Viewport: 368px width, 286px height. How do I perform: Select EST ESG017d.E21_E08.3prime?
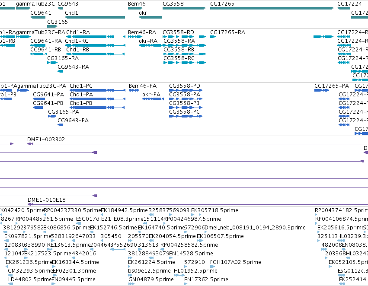(x=109, y=219)
